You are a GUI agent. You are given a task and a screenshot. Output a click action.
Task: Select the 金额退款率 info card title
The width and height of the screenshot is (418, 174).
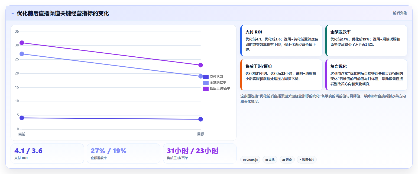click(x=341, y=32)
